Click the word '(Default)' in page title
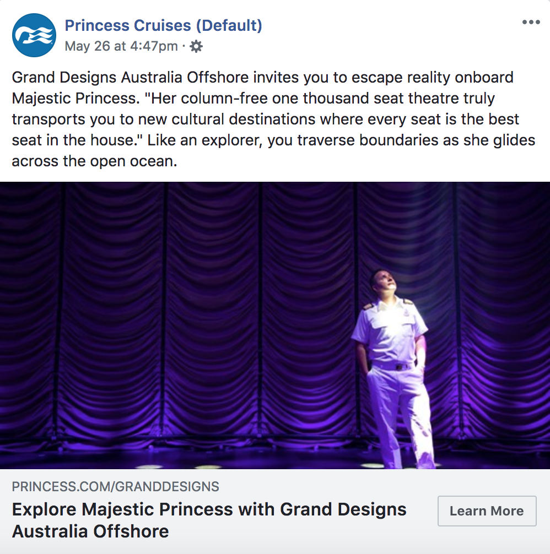 click(x=229, y=25)
